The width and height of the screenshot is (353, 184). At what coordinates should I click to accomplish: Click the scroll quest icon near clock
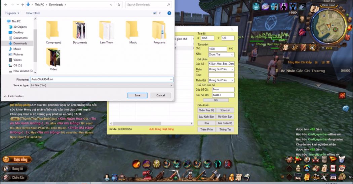click(286, 48)
